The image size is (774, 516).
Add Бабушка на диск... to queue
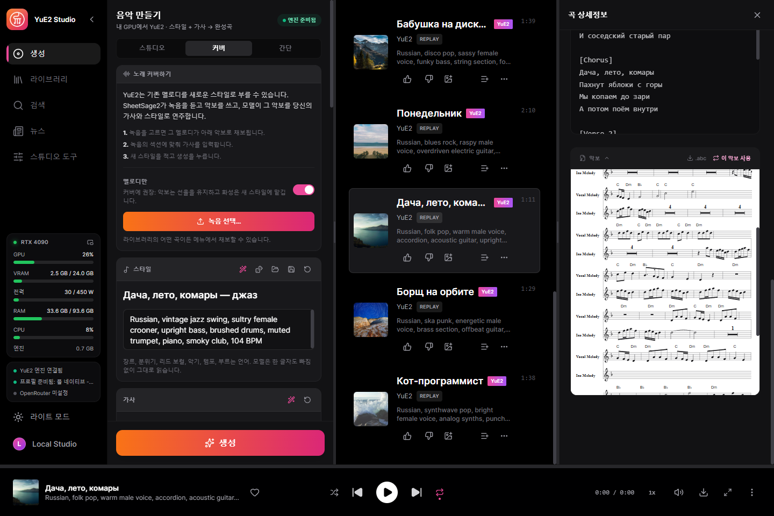[x=484, y=79]
